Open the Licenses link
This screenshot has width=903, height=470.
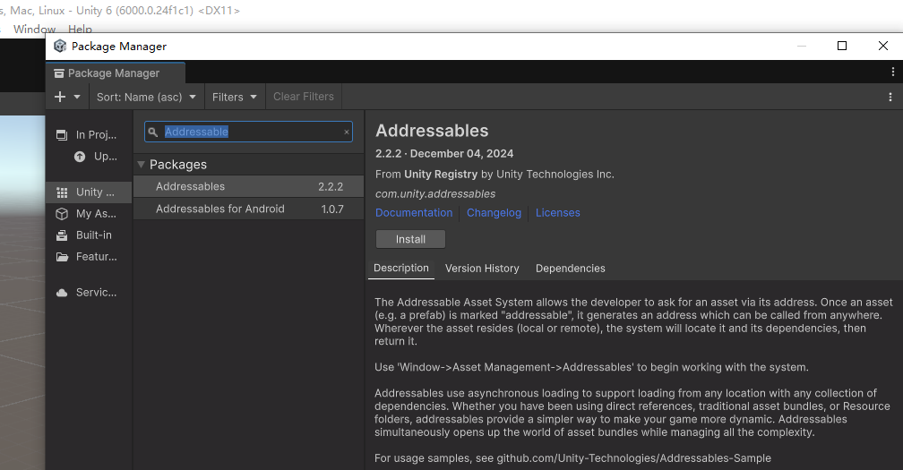(557, 213)
